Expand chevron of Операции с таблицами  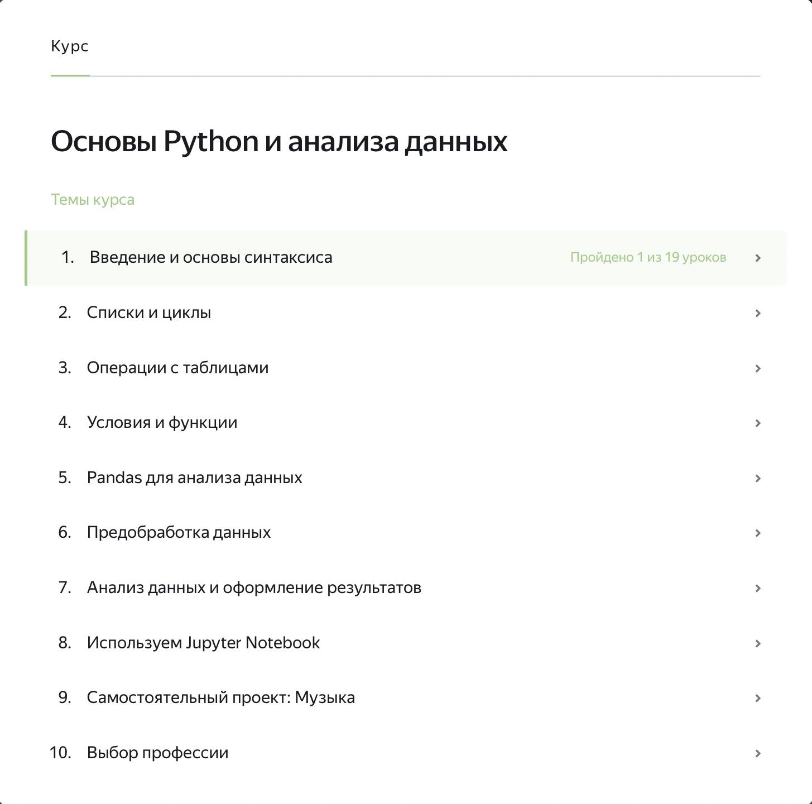pyautogui.click(x=758, y=368)
